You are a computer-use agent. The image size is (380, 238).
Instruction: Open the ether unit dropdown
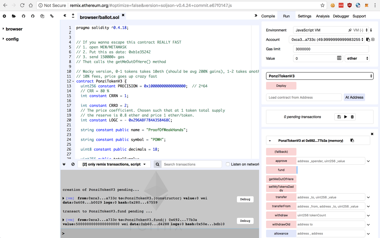357,58
